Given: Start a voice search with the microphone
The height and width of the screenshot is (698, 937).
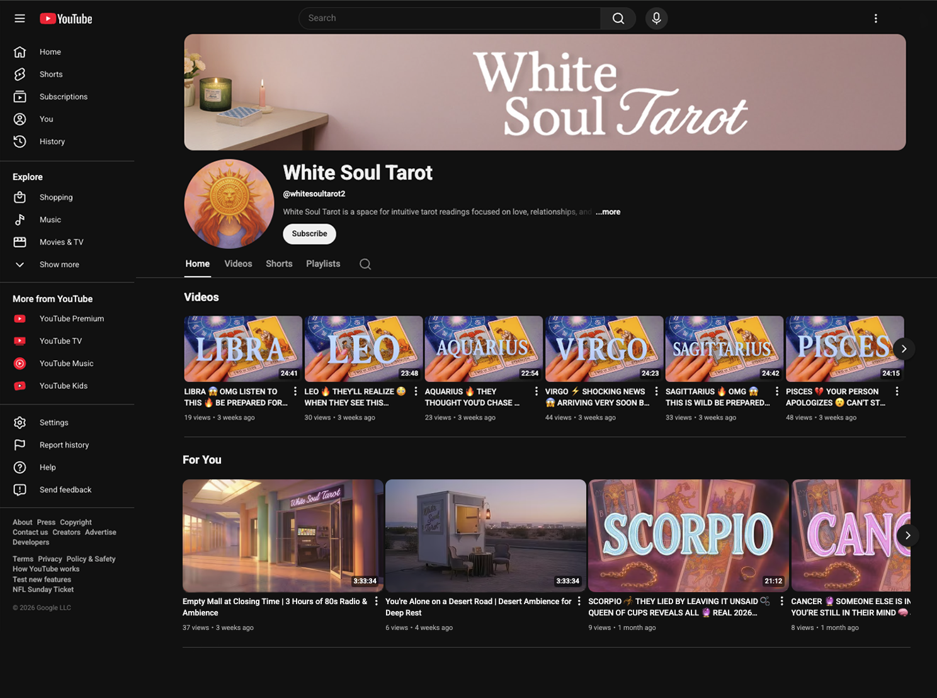Looking at the screenshot, I should pos(656,18).
